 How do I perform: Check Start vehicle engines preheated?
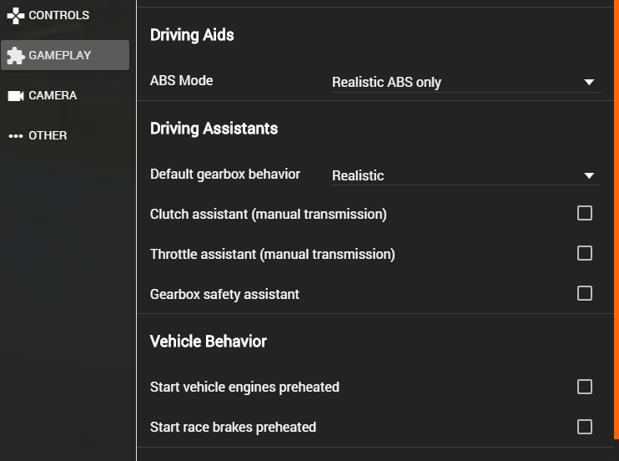584,387
